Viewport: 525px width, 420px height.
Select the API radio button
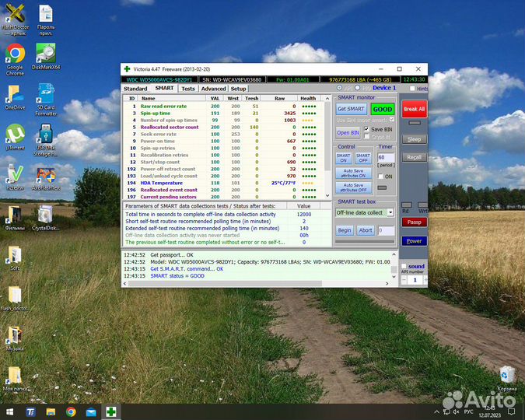pyautogui.click(x=340, y=88)
